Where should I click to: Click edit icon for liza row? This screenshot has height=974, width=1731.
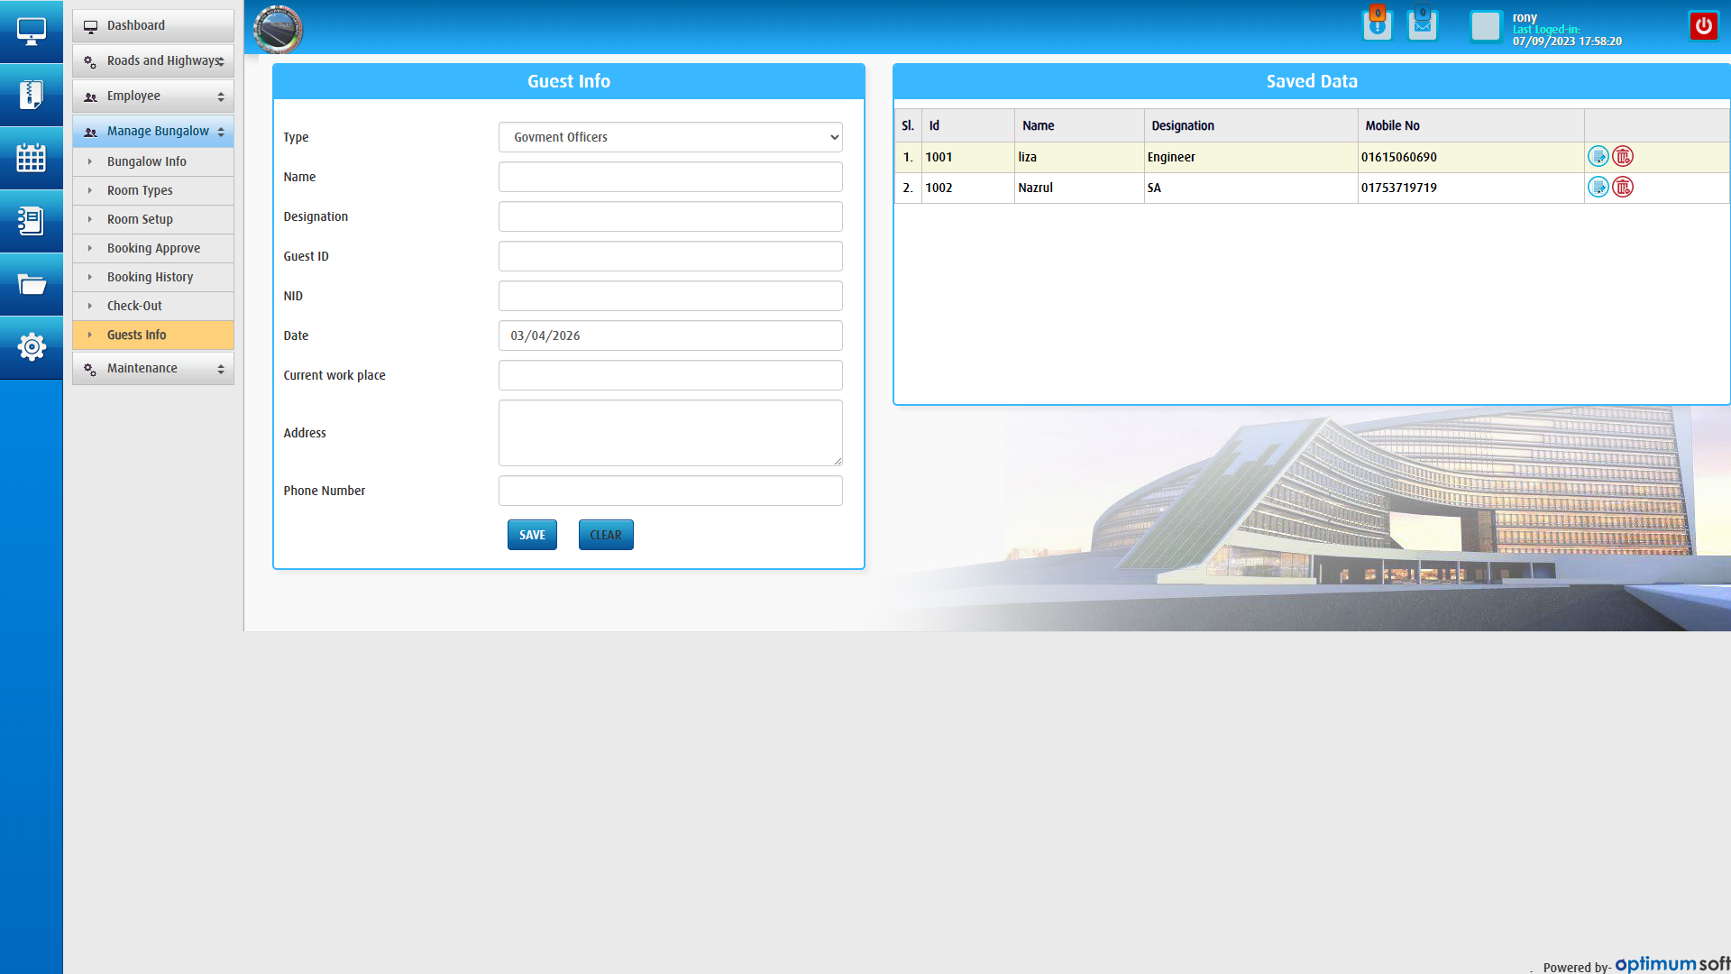tap(1598, 157)
